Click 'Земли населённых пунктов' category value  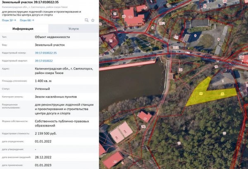click(56, 97)
